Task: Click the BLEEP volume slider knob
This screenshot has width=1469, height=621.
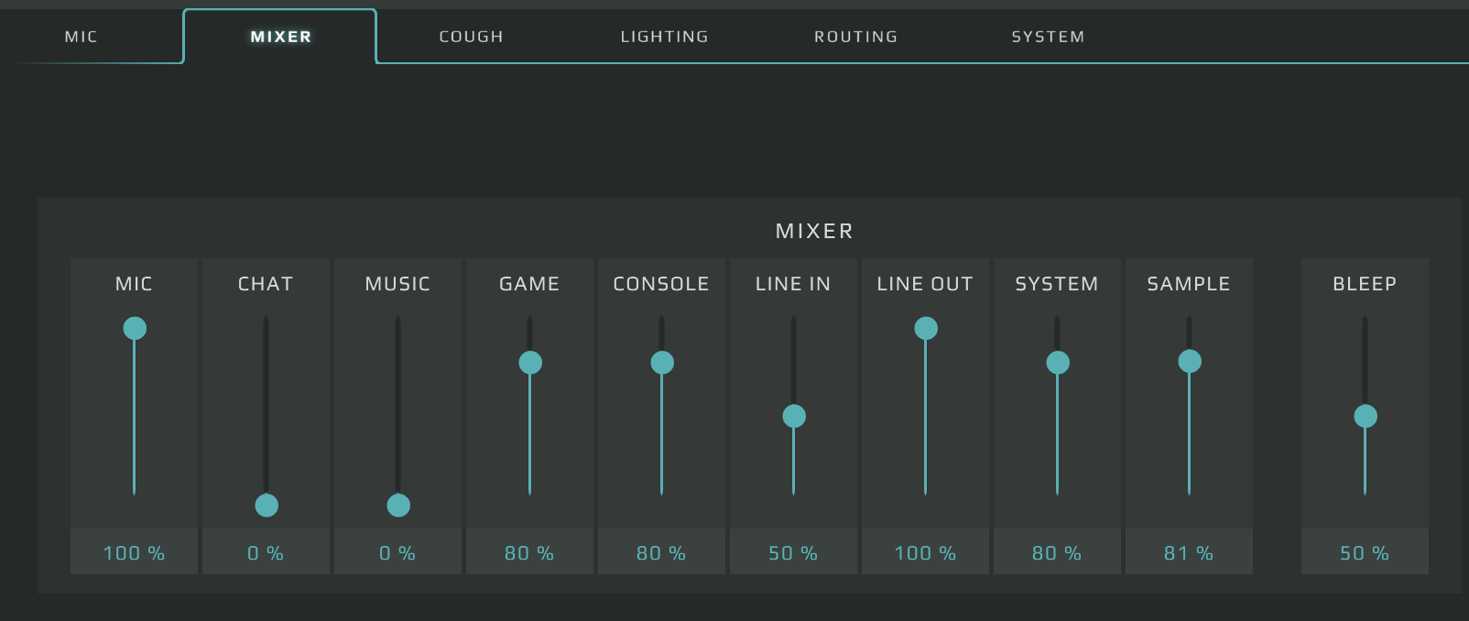Action: point(1366,416)
